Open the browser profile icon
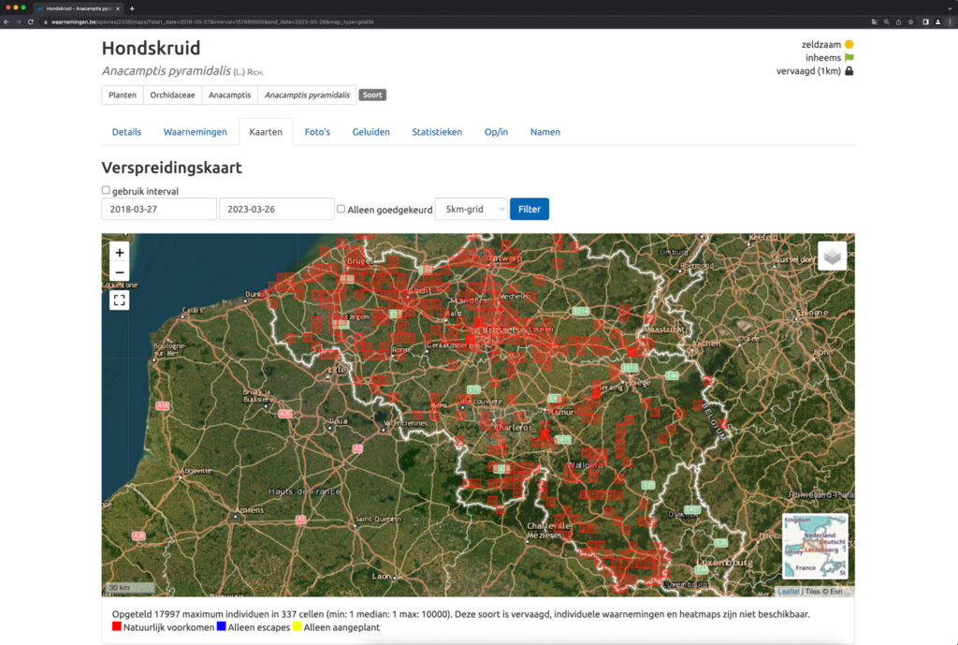Screen dimensions: 958x645 (x=937, y=22)
